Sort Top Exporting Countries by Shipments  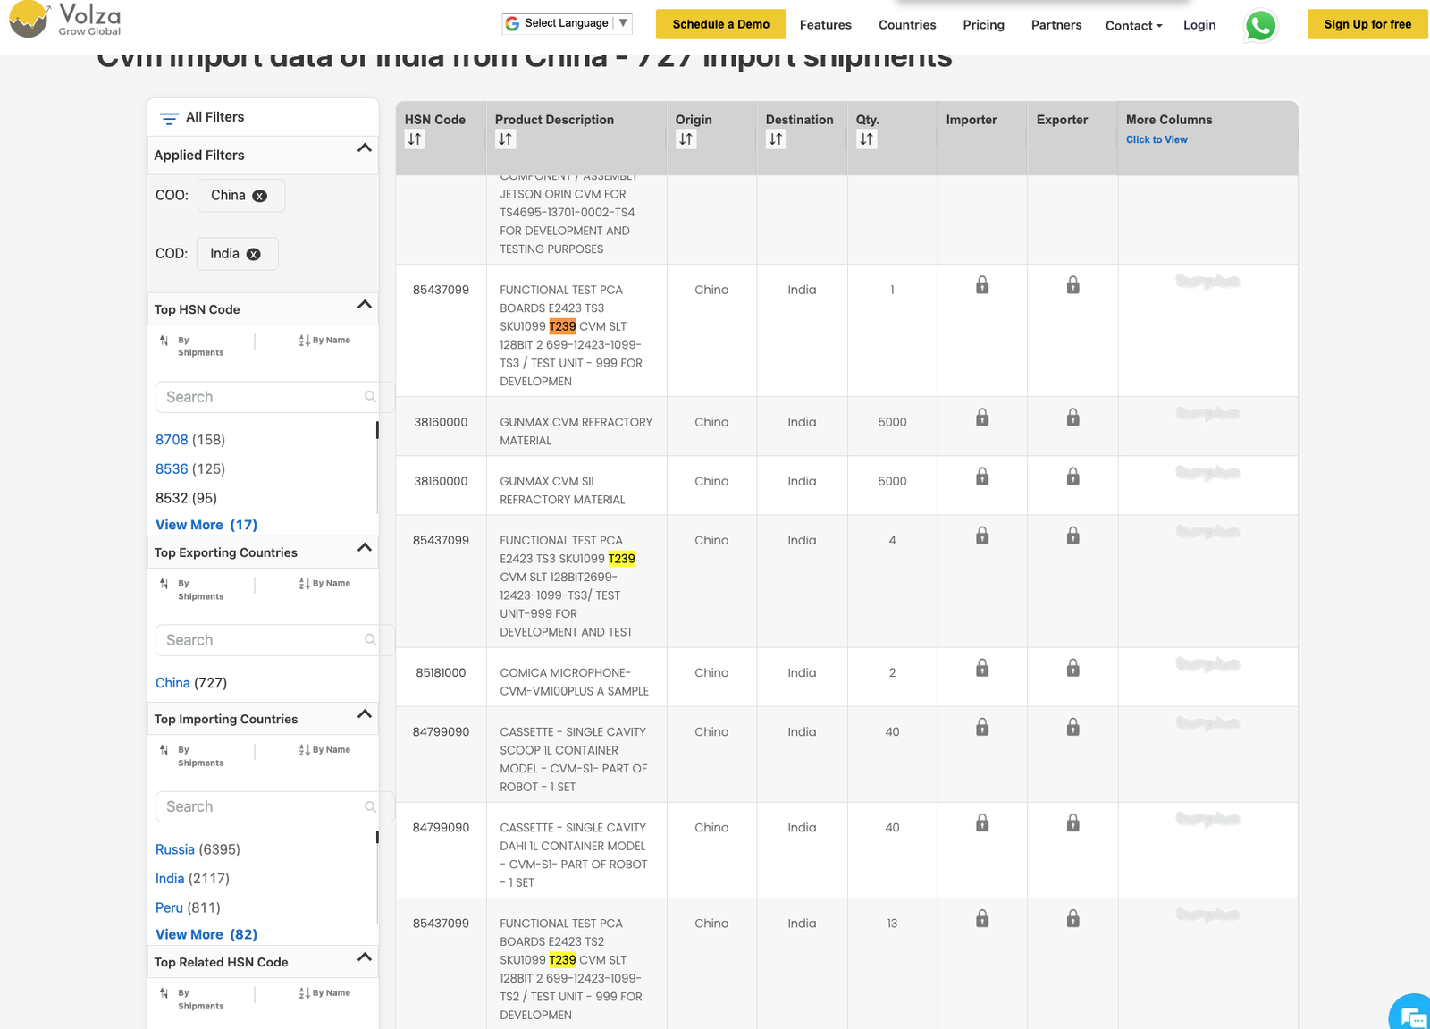191,589
